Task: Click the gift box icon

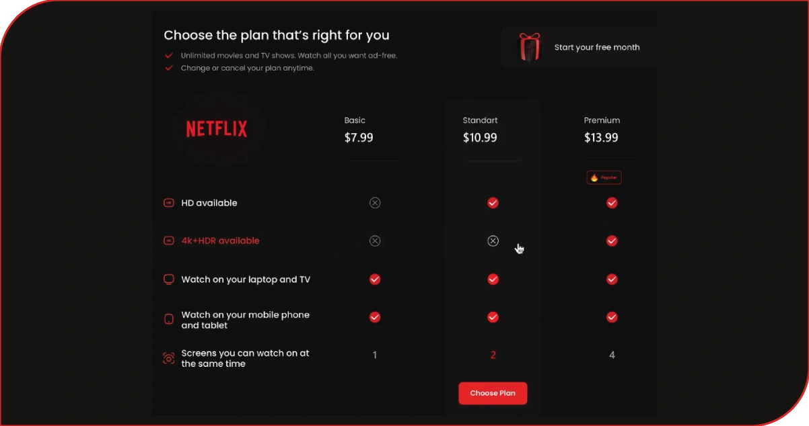Action: (x=530, y=47)
